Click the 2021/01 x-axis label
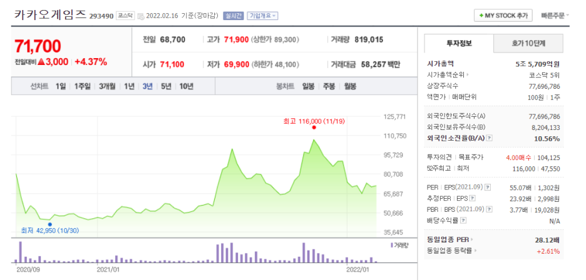Viewport: 586px width, 280px height. [x=108, y=268]
